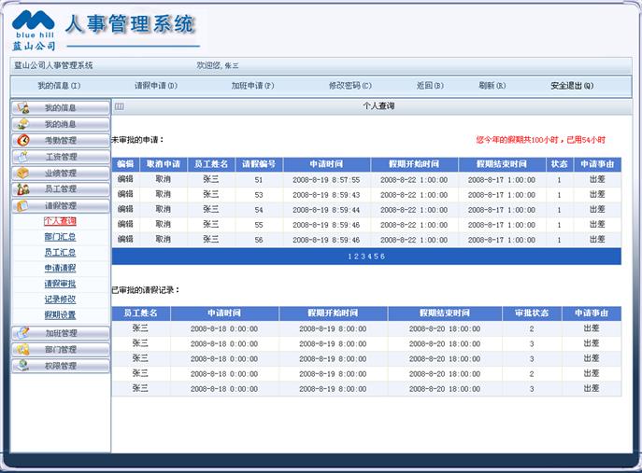Expand the 工资管理 sidebar section
This screenshot has width=642, height=473.
point(61,157)
